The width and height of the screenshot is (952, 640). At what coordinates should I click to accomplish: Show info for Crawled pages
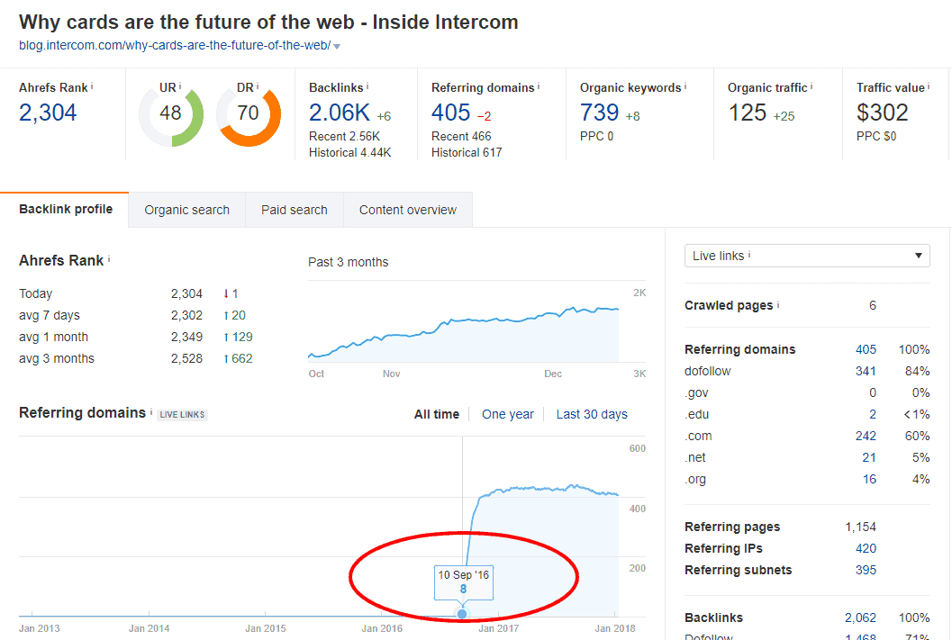tap(778, 304)
